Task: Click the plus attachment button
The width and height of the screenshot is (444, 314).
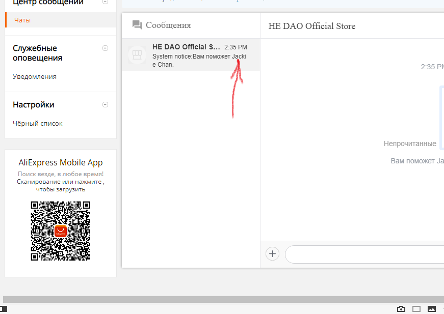Action: click(272, 254)
